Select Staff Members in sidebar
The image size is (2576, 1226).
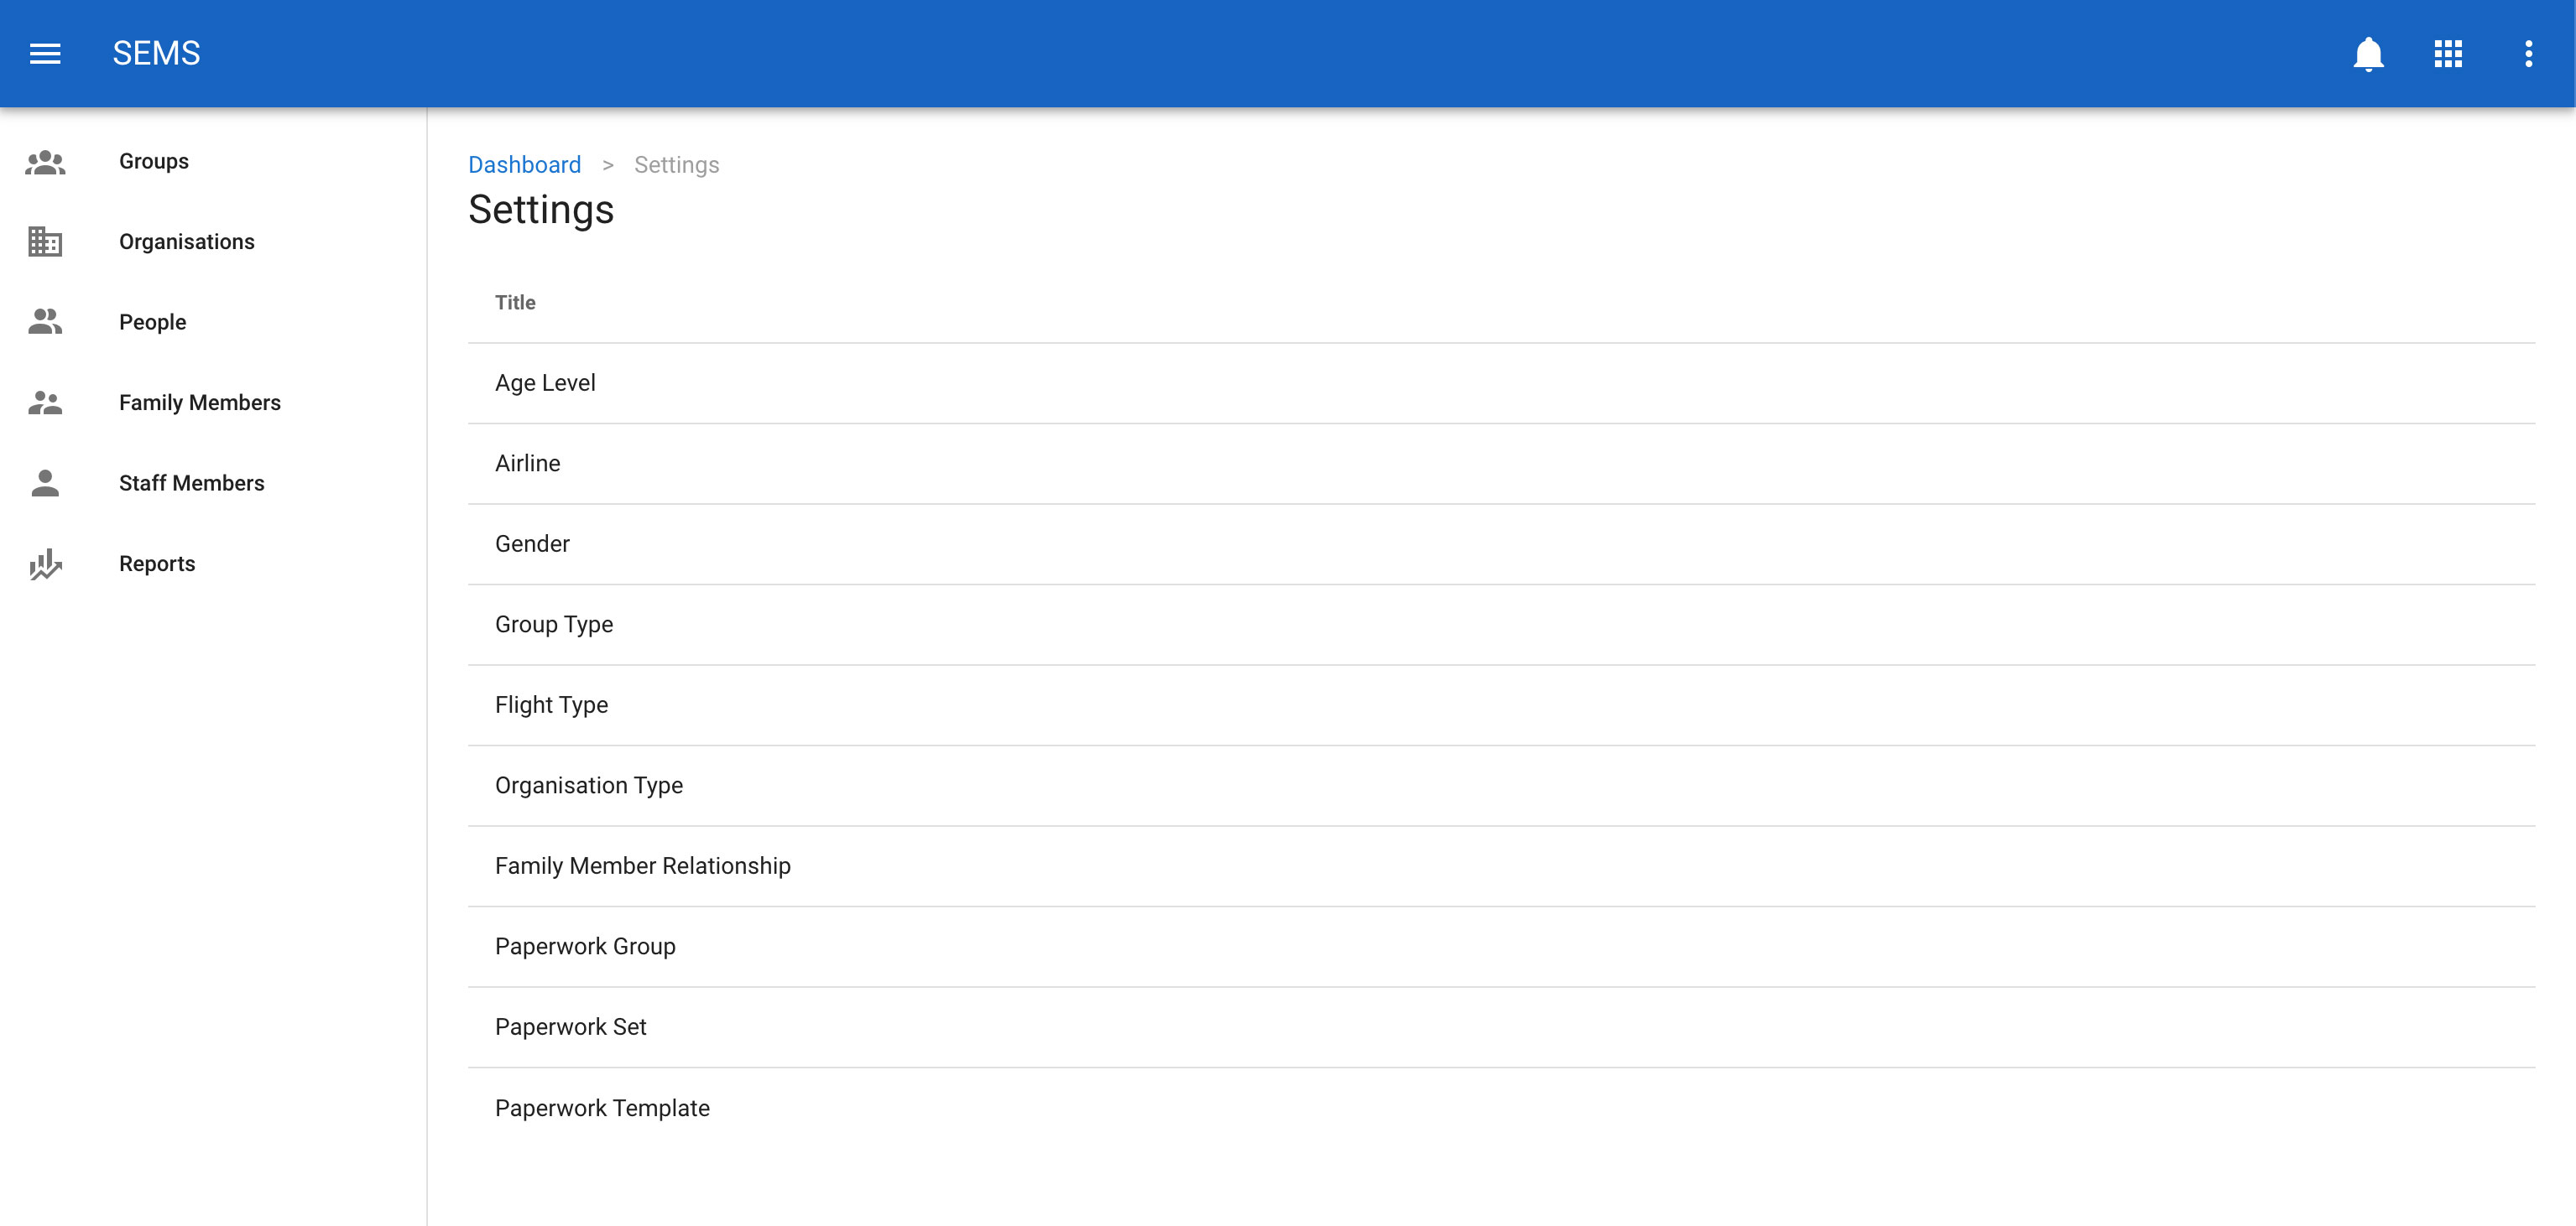(191, 483)
